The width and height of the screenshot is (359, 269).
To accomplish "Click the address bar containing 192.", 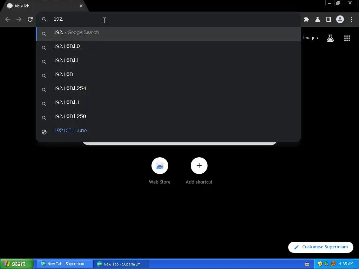I will (x=168, y=19).
